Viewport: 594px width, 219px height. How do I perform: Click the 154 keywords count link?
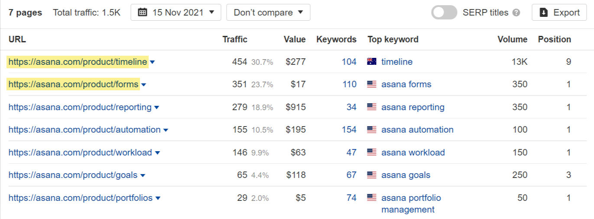coord(349,130)
